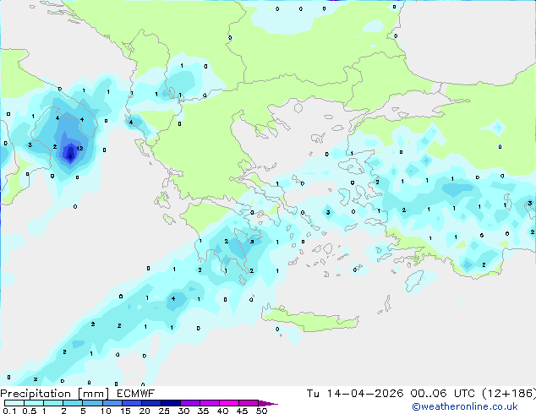Viewport: 536px width, 414px height.
Task: Click the legend scale label "25"
Action: coord(164,411)
